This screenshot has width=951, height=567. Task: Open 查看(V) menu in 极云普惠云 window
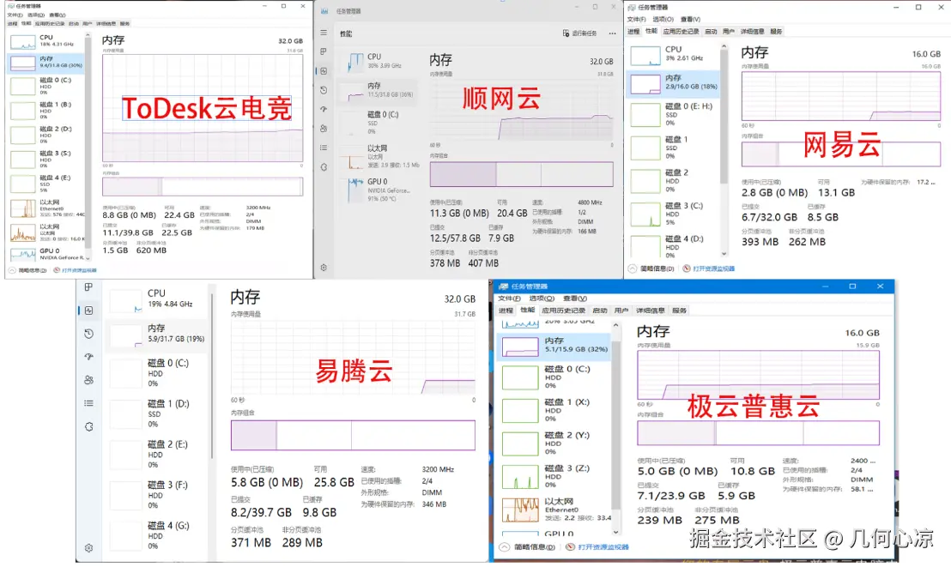574,298
